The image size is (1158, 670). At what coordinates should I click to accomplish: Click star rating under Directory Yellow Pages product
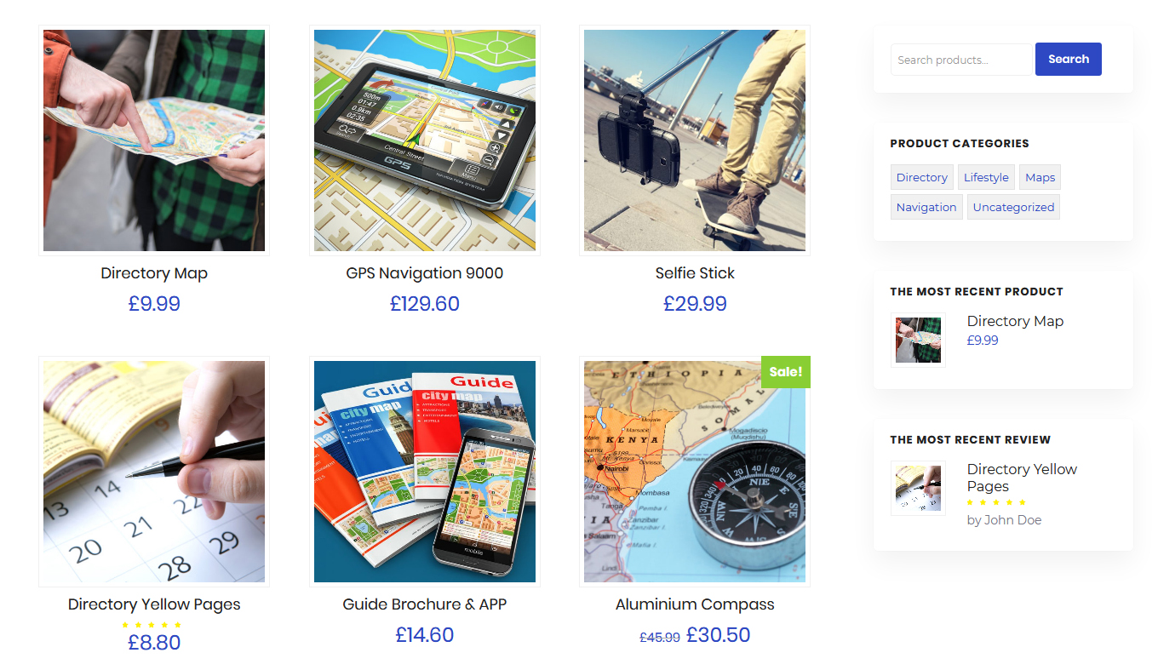[x=152, y=625]
